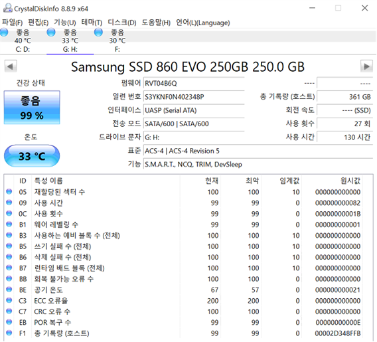The image size is (377, 342).
Task: Click the power on hours value 130 시간
Action: 344,137
